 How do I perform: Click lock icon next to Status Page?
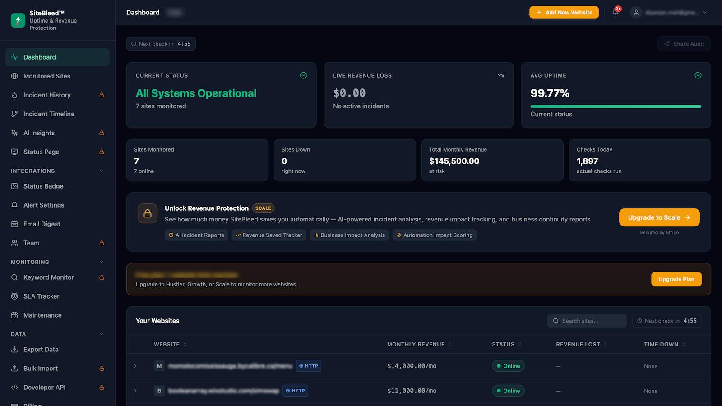pyautogui.click(x=102, y=152)
